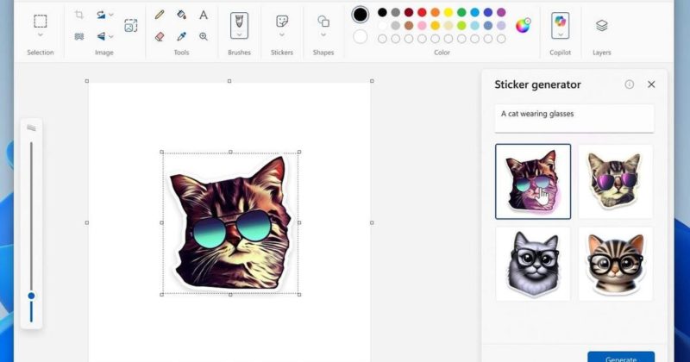Select the gray cat with glasses sticker
The image size is (690, 362).
[x=532, y=263]
